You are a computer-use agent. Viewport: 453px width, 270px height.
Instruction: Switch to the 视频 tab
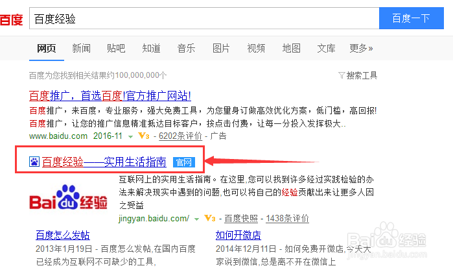(x=256, y=48)
